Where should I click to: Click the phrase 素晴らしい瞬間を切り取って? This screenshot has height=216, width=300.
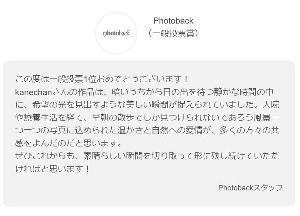tap(138, 156)
